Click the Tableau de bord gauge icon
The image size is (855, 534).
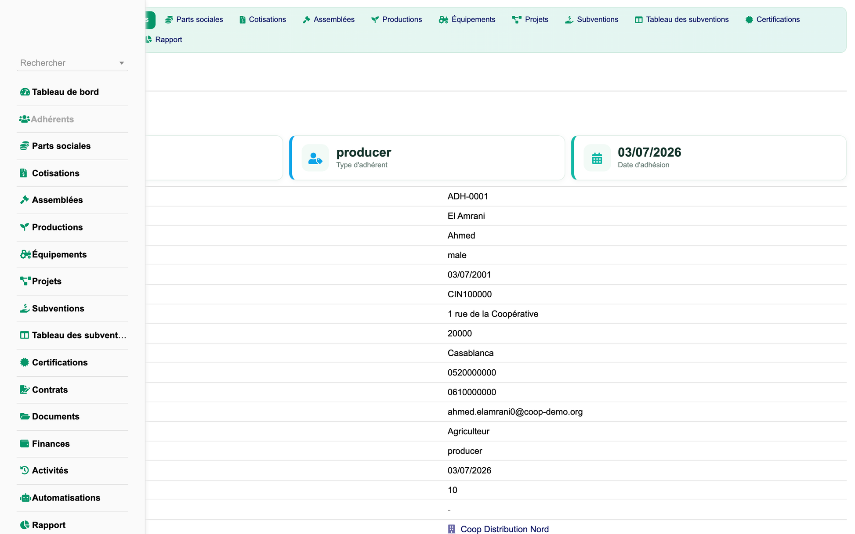pos(25,92)
